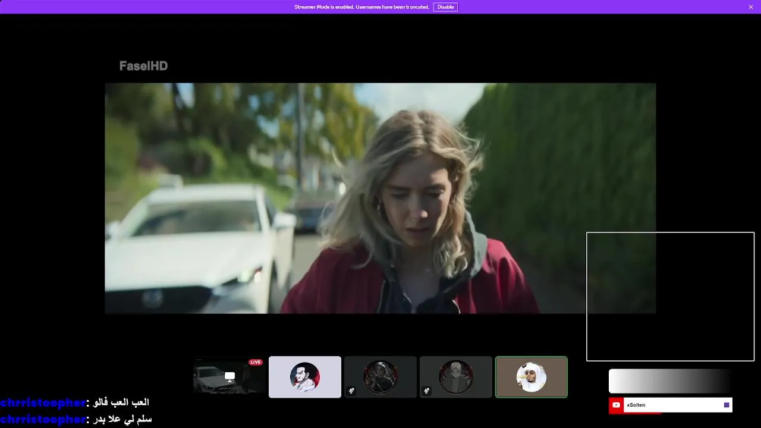Click the muted microphone icon on the second dark tile

click(427, 391)
